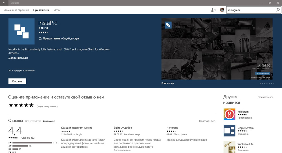The height and width of the screenshot is (153, 282).
Task: Select the 3-star rating bar showing 15
Action: coord(15,149)
